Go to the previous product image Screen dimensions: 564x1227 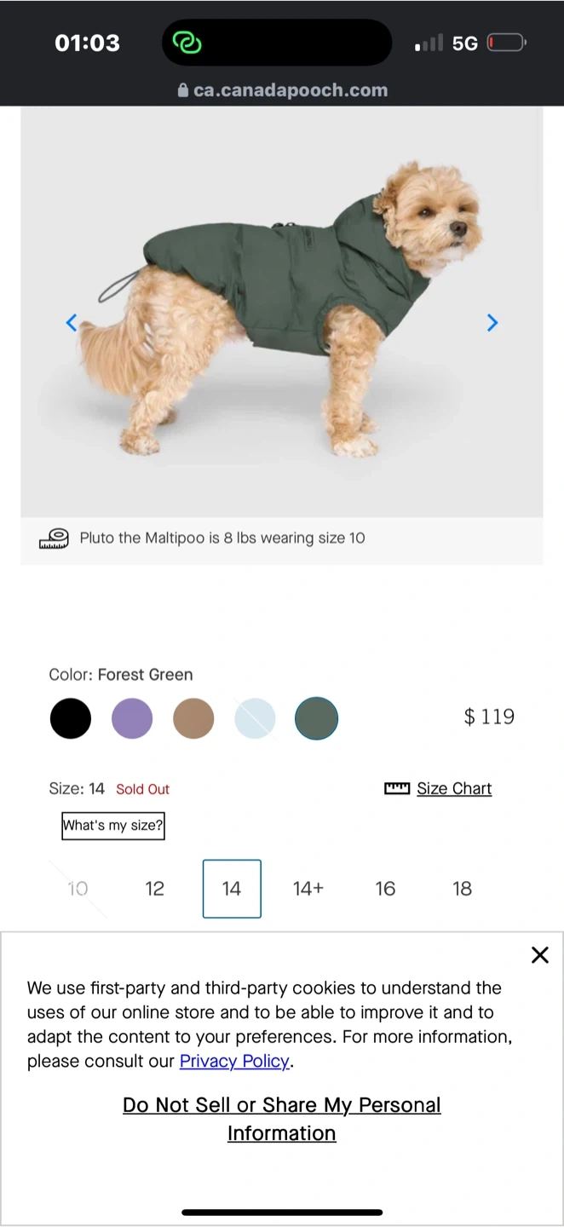coord(72,322)
